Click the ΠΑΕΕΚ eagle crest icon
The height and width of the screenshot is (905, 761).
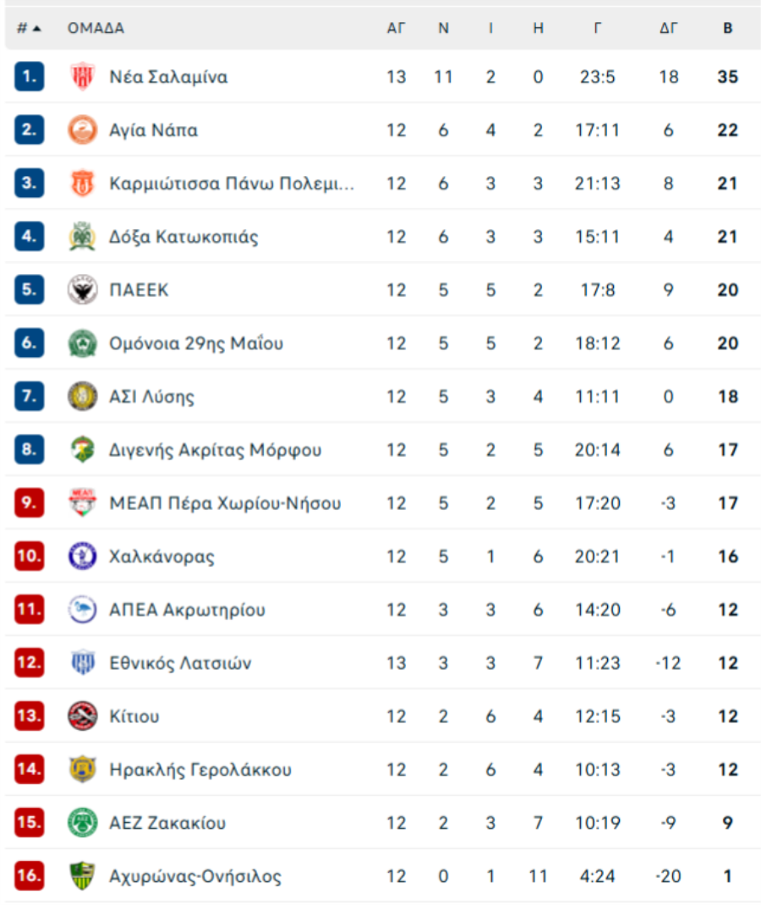[82, 290]
